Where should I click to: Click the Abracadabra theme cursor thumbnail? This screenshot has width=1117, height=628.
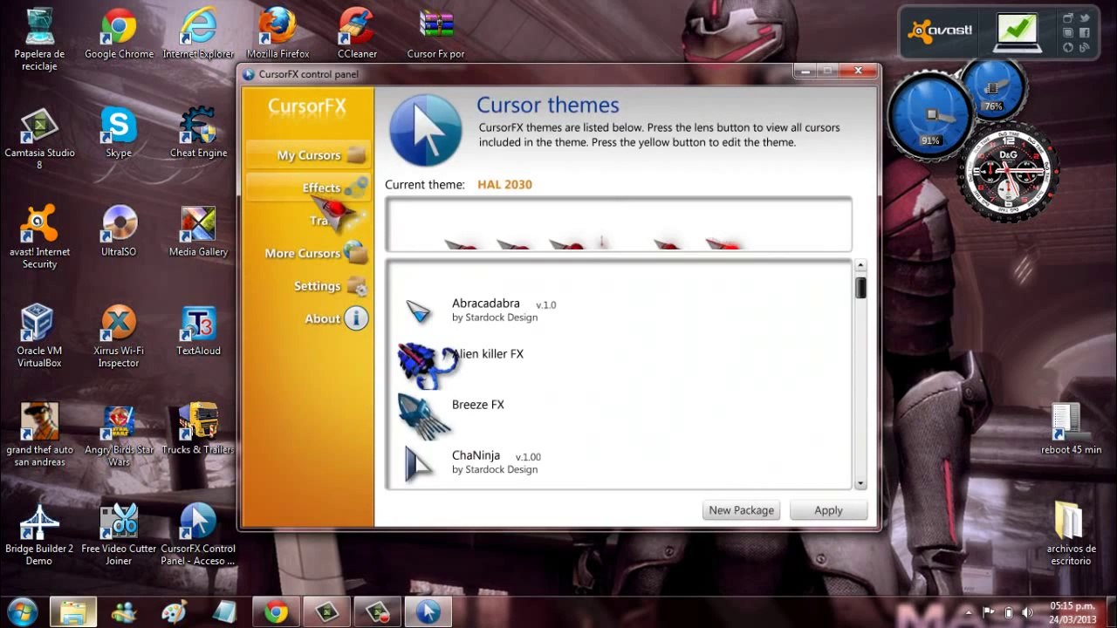click(419, 311)
